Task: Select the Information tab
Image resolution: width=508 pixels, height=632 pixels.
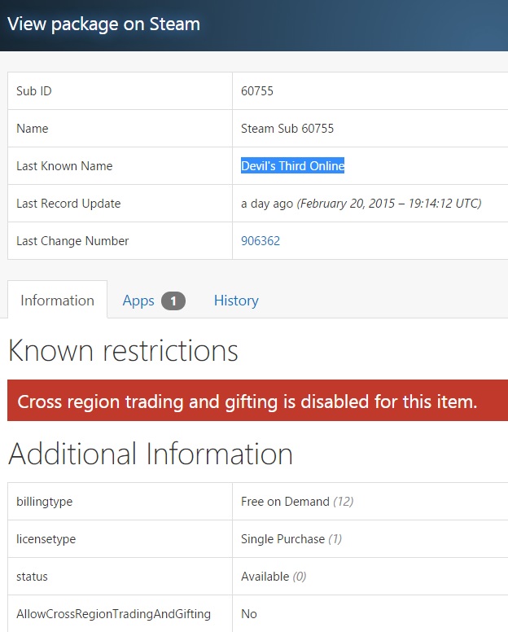Action: (57, 301)
